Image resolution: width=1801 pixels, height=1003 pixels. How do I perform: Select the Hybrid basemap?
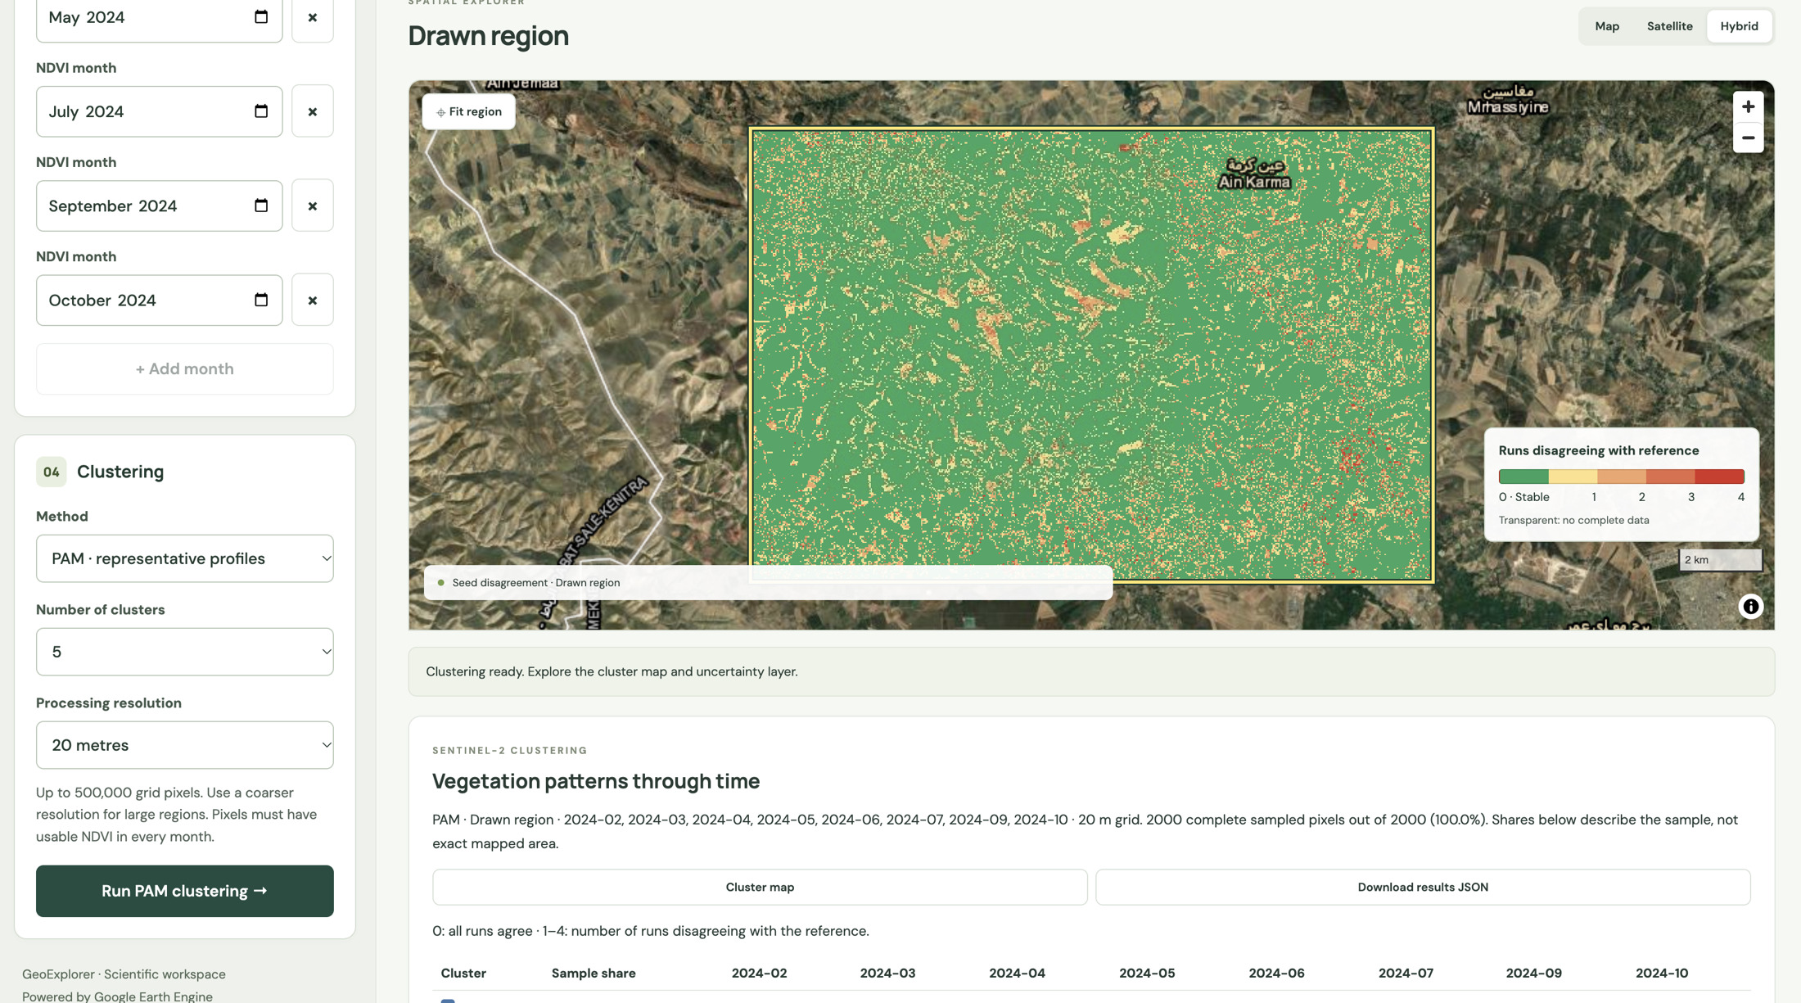click(x=1739, y=26)
